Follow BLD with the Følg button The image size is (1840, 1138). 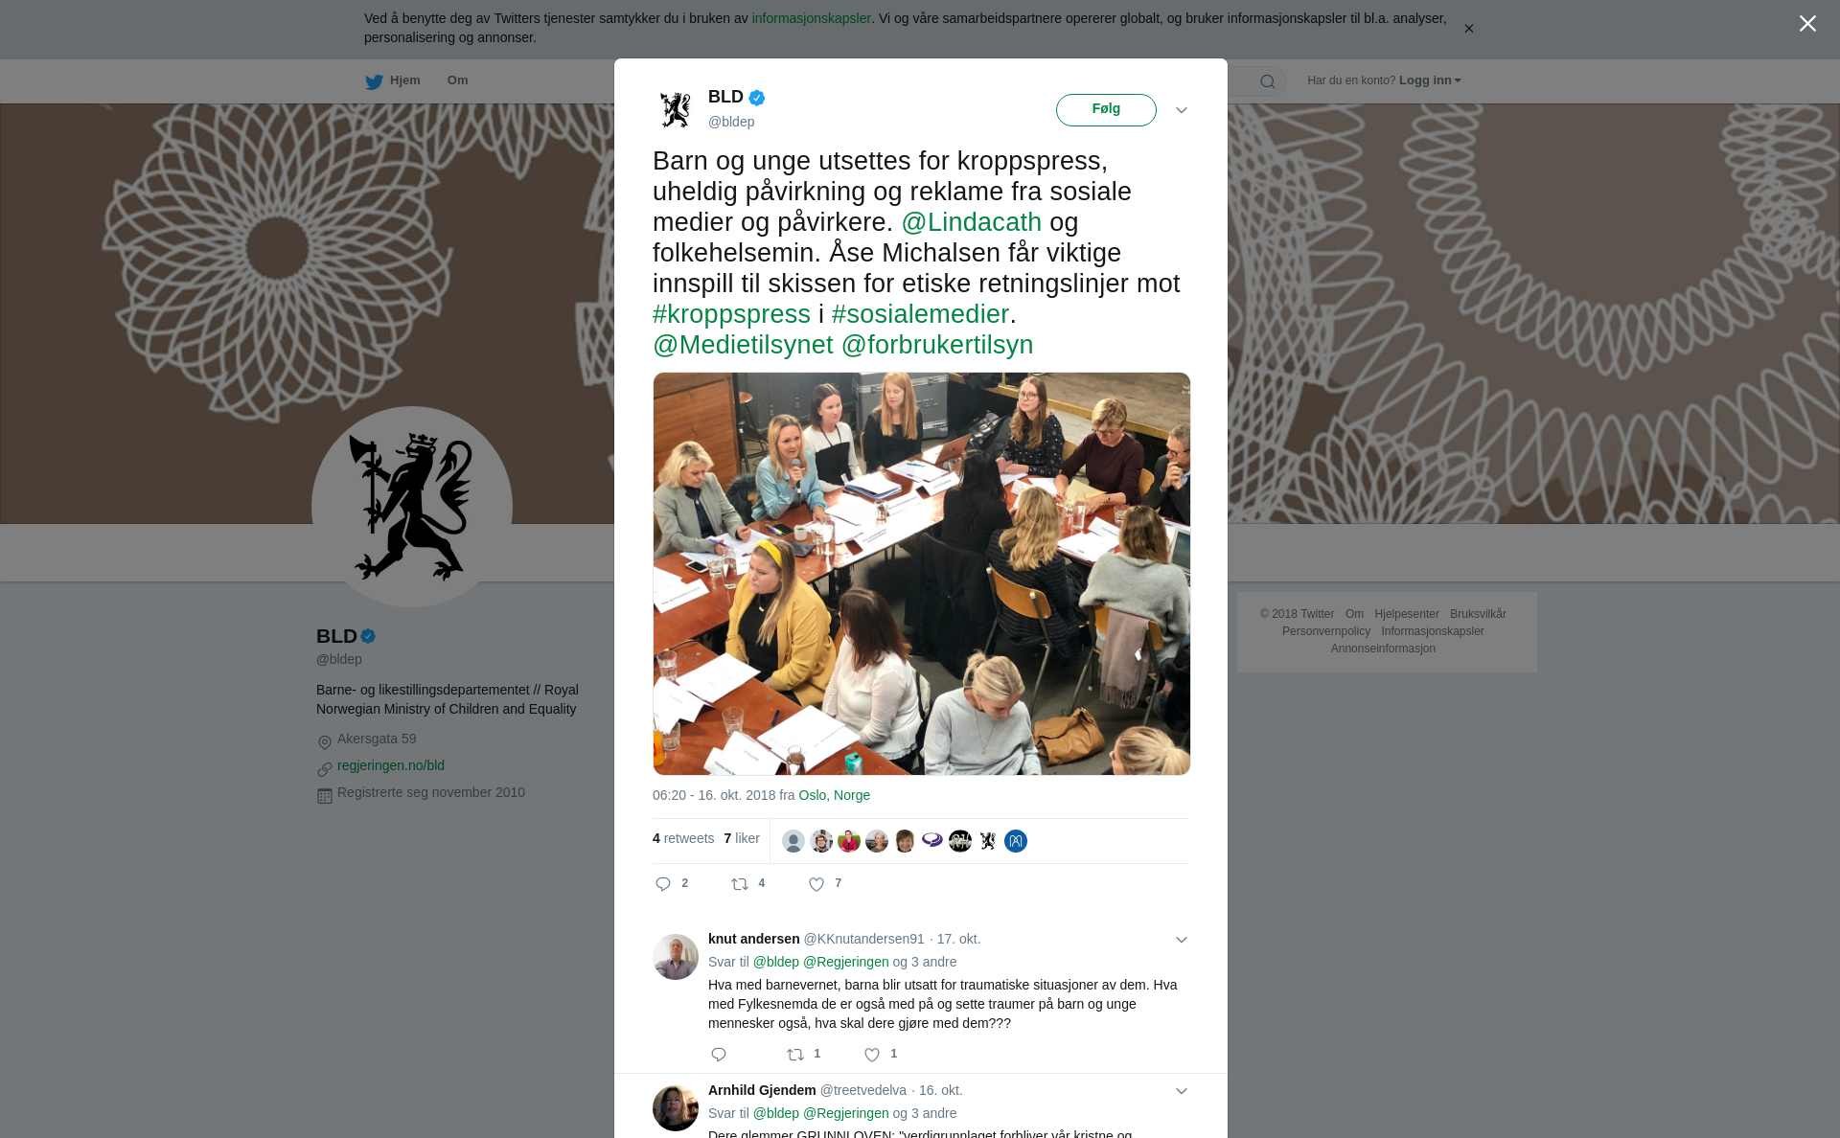point(1106,110)
